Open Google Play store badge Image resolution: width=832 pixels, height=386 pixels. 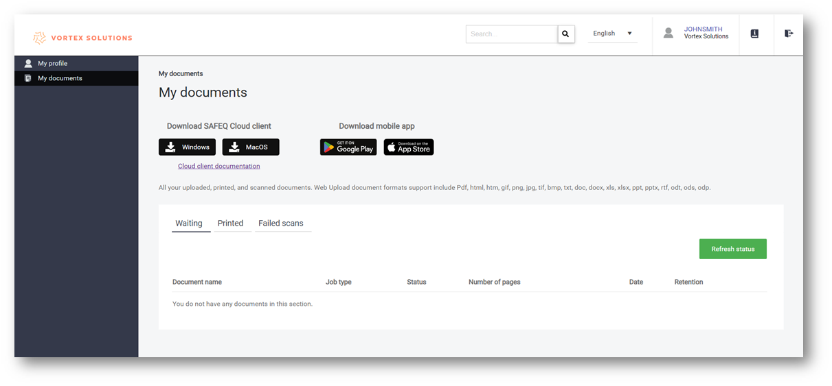click(x=348, y=147)
